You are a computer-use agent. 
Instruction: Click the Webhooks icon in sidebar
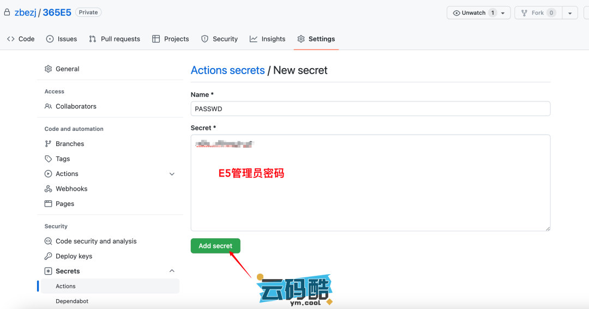point(49,189)
